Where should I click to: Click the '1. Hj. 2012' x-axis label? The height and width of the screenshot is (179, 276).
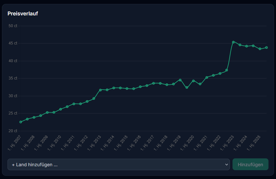click(81, 143)
